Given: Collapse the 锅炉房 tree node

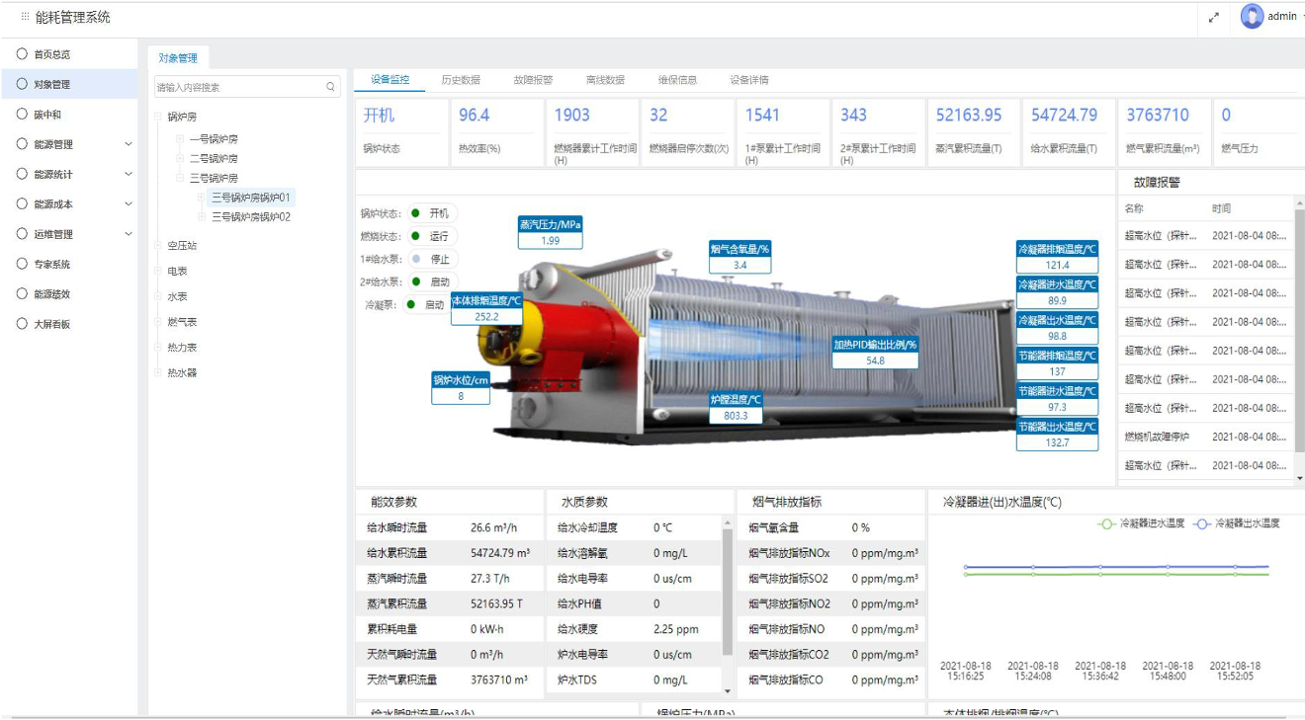Looking at the screenshot, I should coord(158,117).
